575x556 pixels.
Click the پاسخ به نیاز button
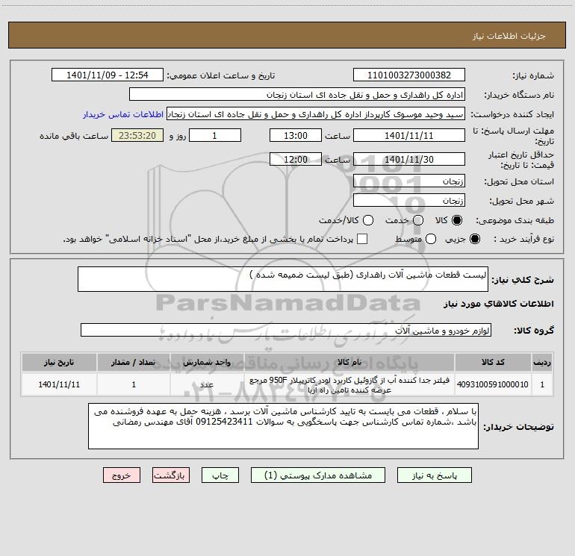tap(435, 475)
